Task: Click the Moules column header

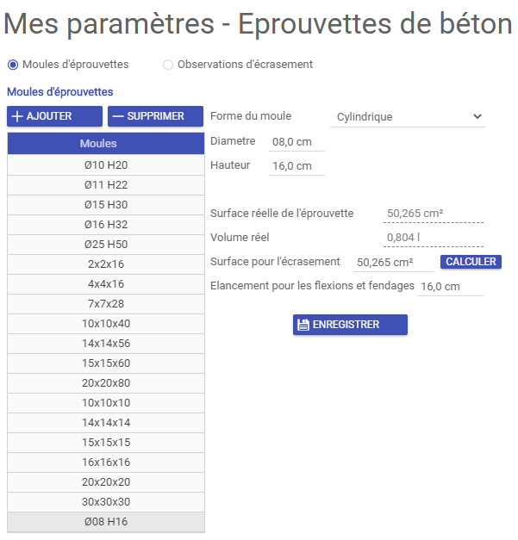Action: 106,143
